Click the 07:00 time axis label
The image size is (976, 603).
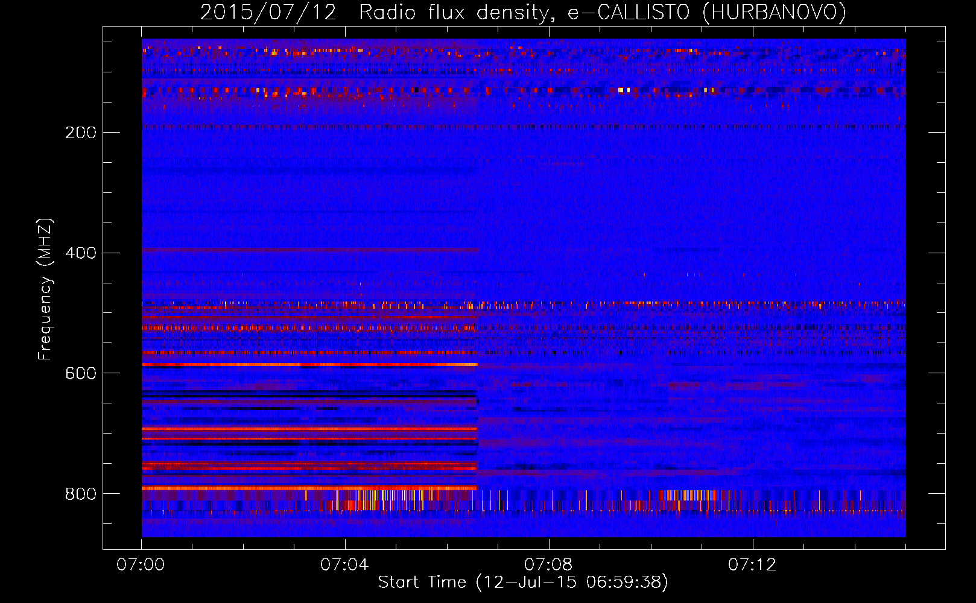[141, 565]
